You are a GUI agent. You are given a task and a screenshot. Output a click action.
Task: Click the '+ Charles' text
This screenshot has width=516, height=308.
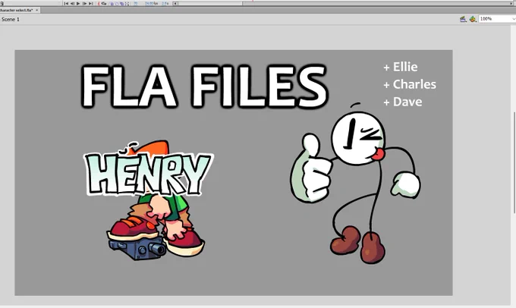pyautogui.click(x=410, y=84)
